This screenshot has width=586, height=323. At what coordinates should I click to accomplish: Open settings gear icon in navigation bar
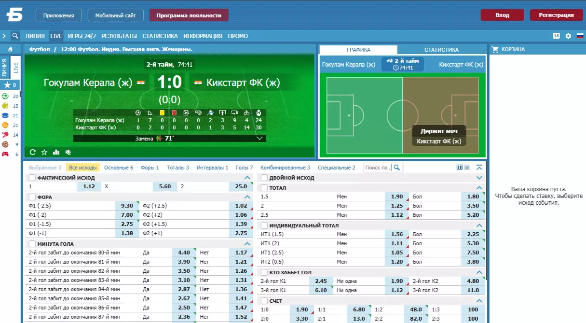click(x=568, y=36)
